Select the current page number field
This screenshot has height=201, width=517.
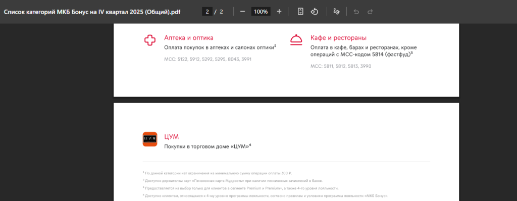click(207, 12)
